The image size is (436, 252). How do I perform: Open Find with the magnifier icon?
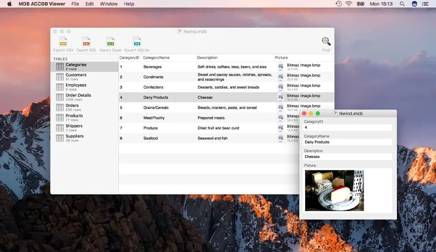coord(326,41)
